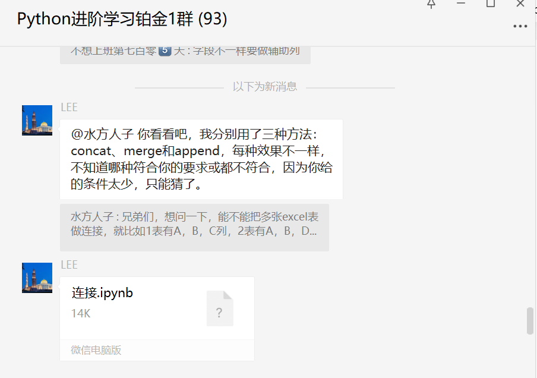Click the sender name LEE above file card
This screenshot has width=537, height=378.
[69, 265]
